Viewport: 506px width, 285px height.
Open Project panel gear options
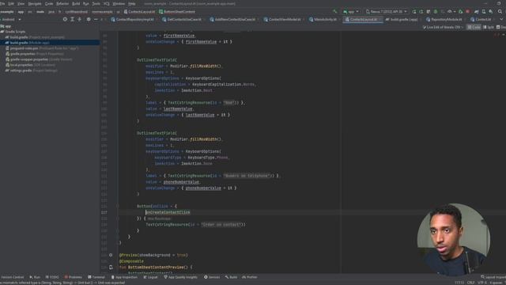click(x=89, y=19)
